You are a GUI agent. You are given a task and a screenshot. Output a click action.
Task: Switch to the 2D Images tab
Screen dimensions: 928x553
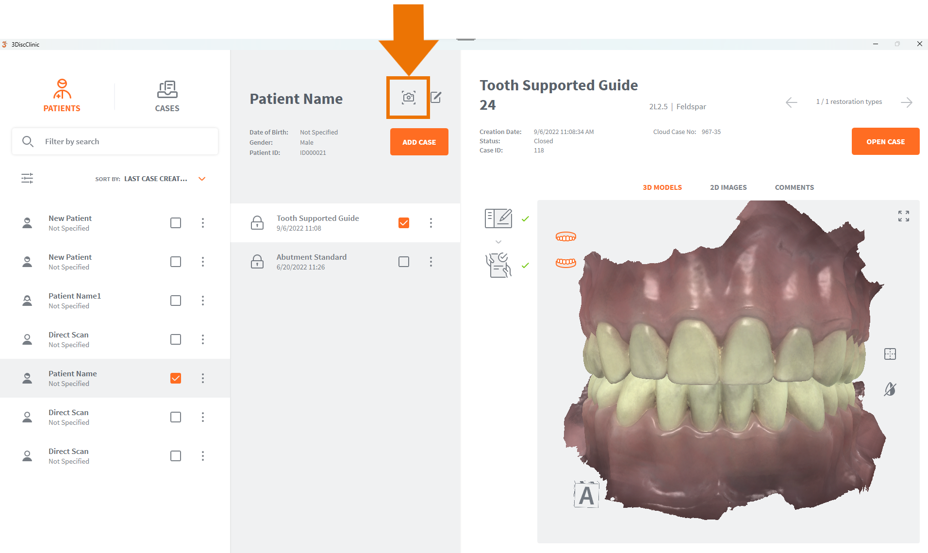pyautogui.click(x=728, y=187)
